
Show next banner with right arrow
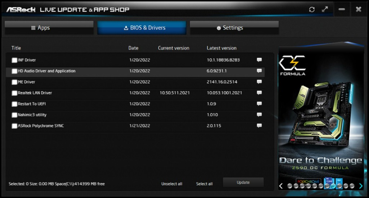[x=361, y=186]
